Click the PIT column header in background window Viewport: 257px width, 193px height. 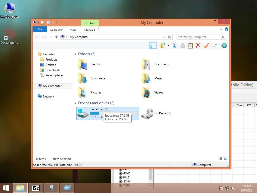click(x=249, y=105)
